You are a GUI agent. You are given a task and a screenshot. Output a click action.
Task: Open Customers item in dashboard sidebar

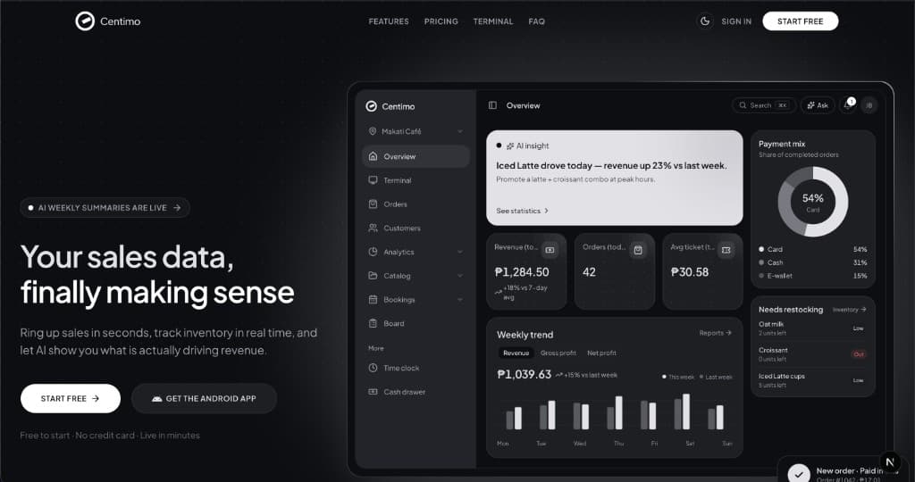(416, 228)
